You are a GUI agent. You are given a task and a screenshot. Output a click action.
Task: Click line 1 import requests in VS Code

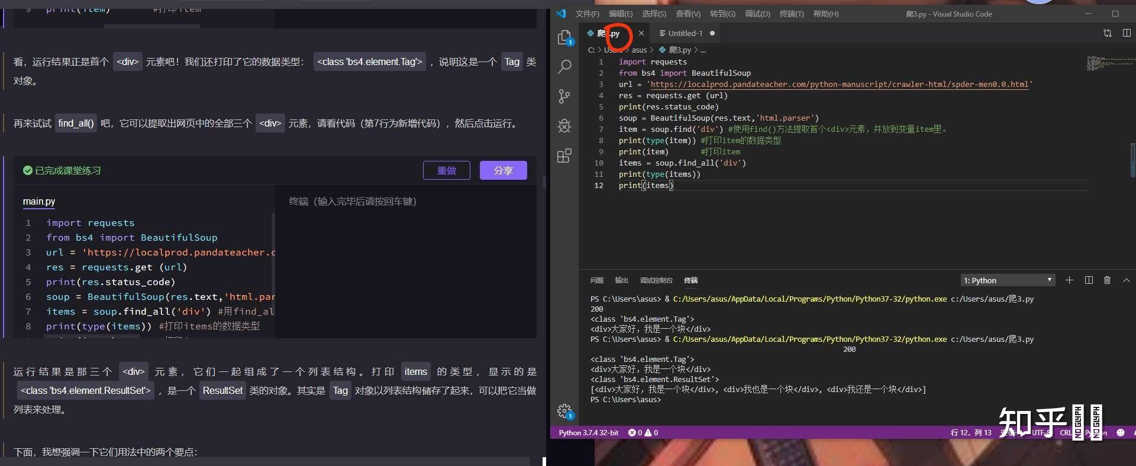tap(653, 62)
